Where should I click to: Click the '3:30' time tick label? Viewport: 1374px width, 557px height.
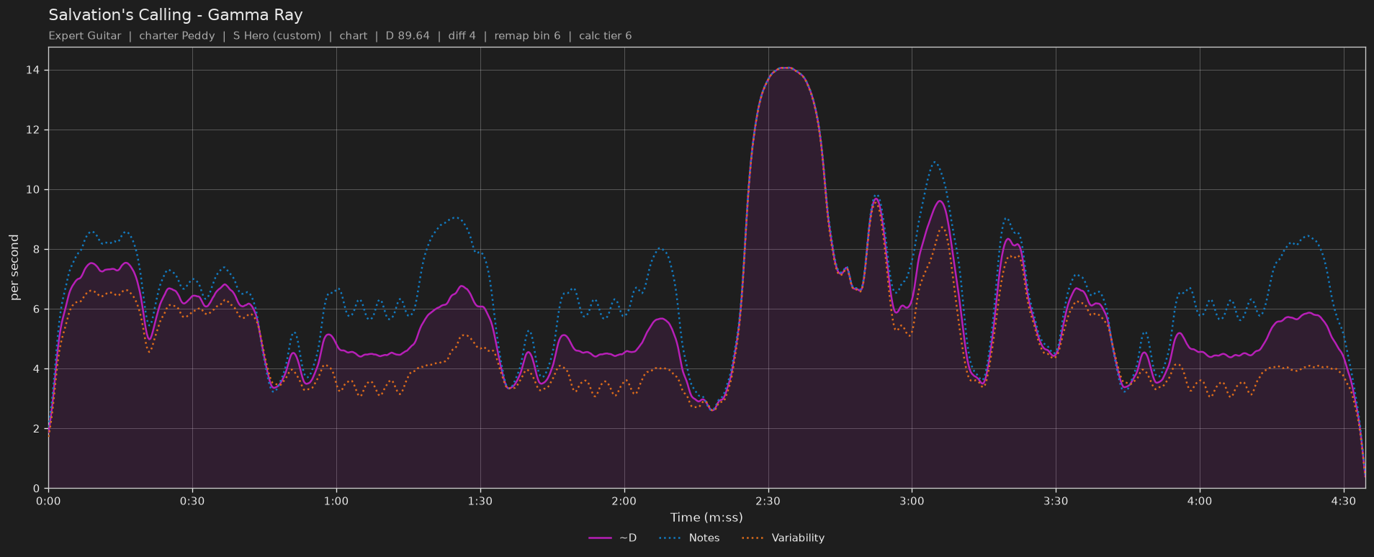click(x=1056, y=501)
